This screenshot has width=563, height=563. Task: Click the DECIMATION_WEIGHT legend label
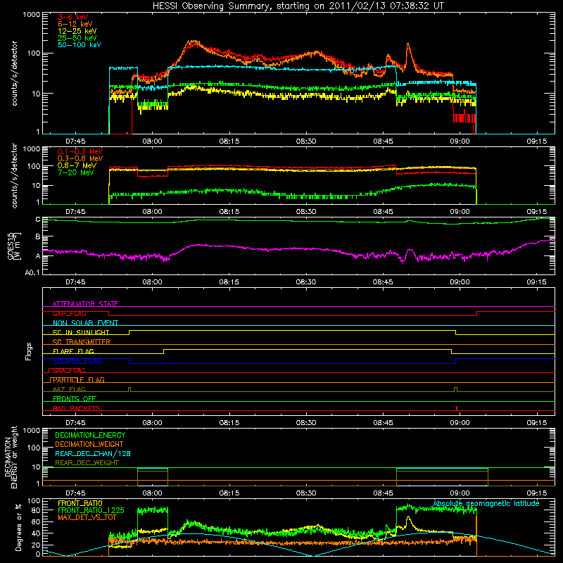pyautogui.click(x=89, y=444)
